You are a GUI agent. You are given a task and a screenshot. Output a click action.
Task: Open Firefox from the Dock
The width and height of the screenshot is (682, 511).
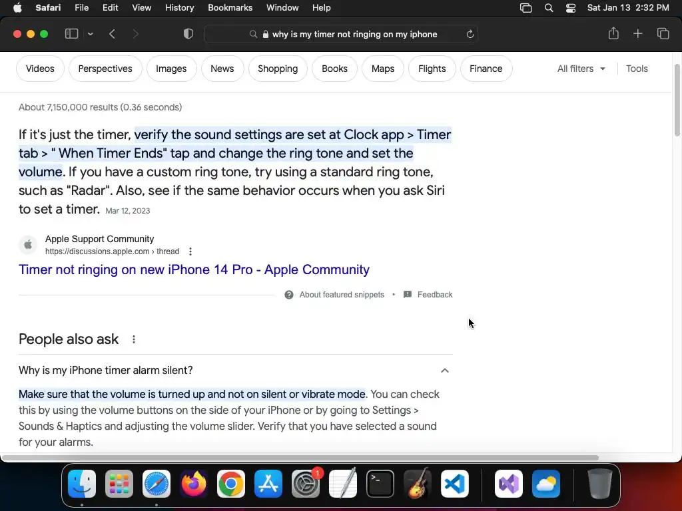[194, 484]
